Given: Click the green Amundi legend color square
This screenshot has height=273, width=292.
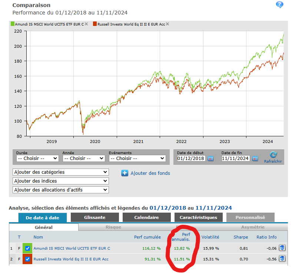Looking at the screenshot, I should pyautogui.click(x=13, y=24).
